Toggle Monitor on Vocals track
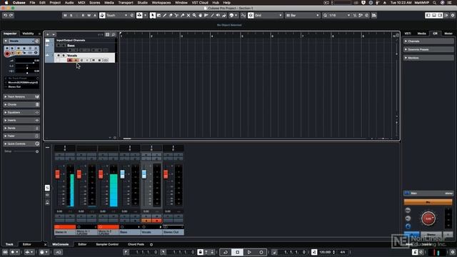 (76, 60)
